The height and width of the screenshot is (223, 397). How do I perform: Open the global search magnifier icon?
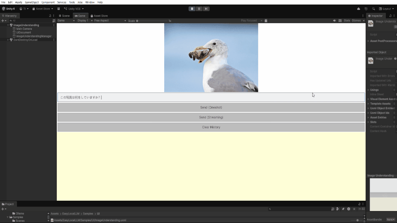[x=373, y=9]
